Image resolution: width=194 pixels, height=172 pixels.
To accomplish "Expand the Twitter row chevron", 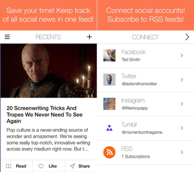I will (x=182, y=80).
